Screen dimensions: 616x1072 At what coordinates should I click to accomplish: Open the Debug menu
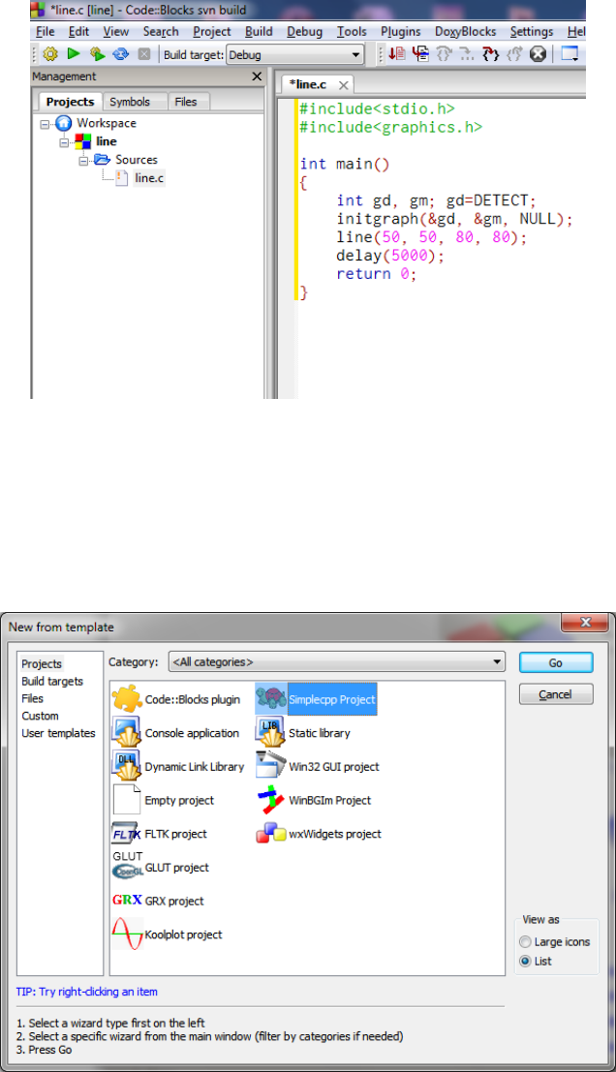(305, 31)
